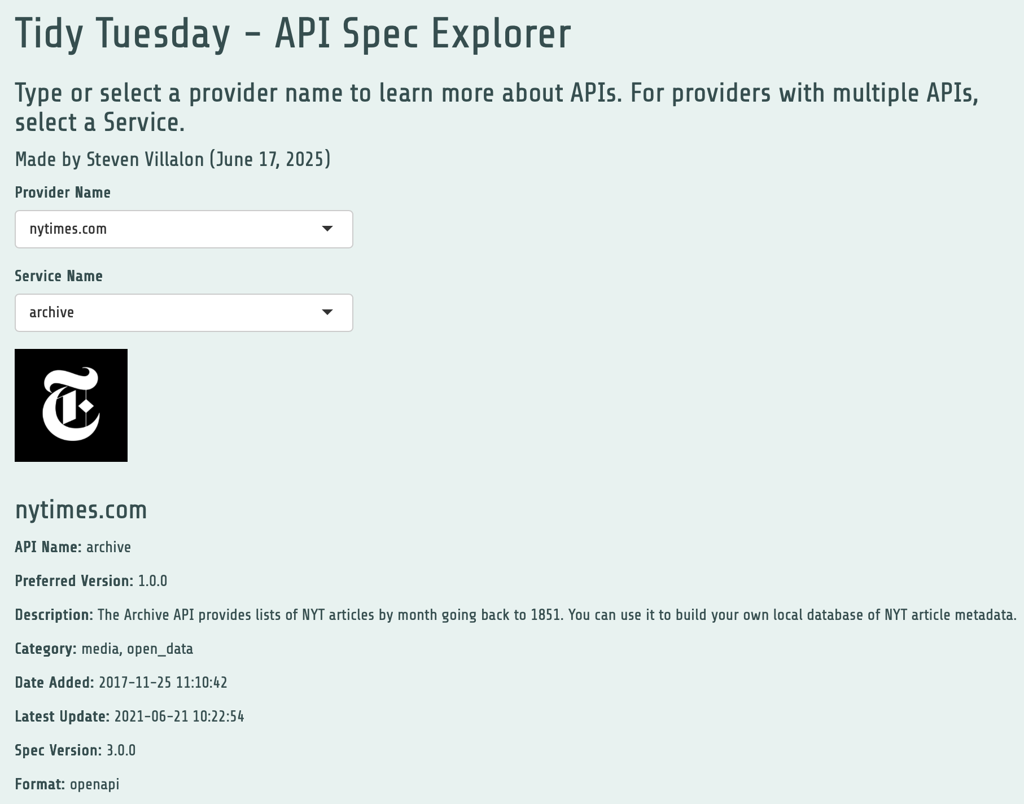The image size is (1024, 804).
Task: Click the Date Added timestamp line
Action: [x=121, y=683]
